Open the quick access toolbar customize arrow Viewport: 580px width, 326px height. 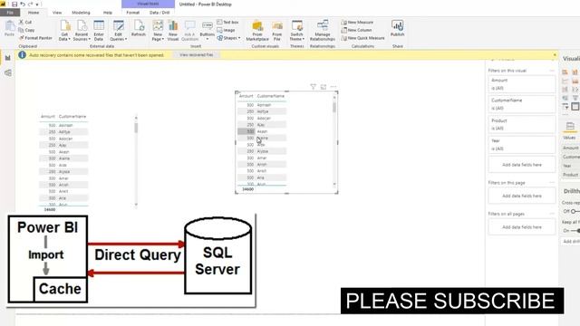(x=37, y=5)
